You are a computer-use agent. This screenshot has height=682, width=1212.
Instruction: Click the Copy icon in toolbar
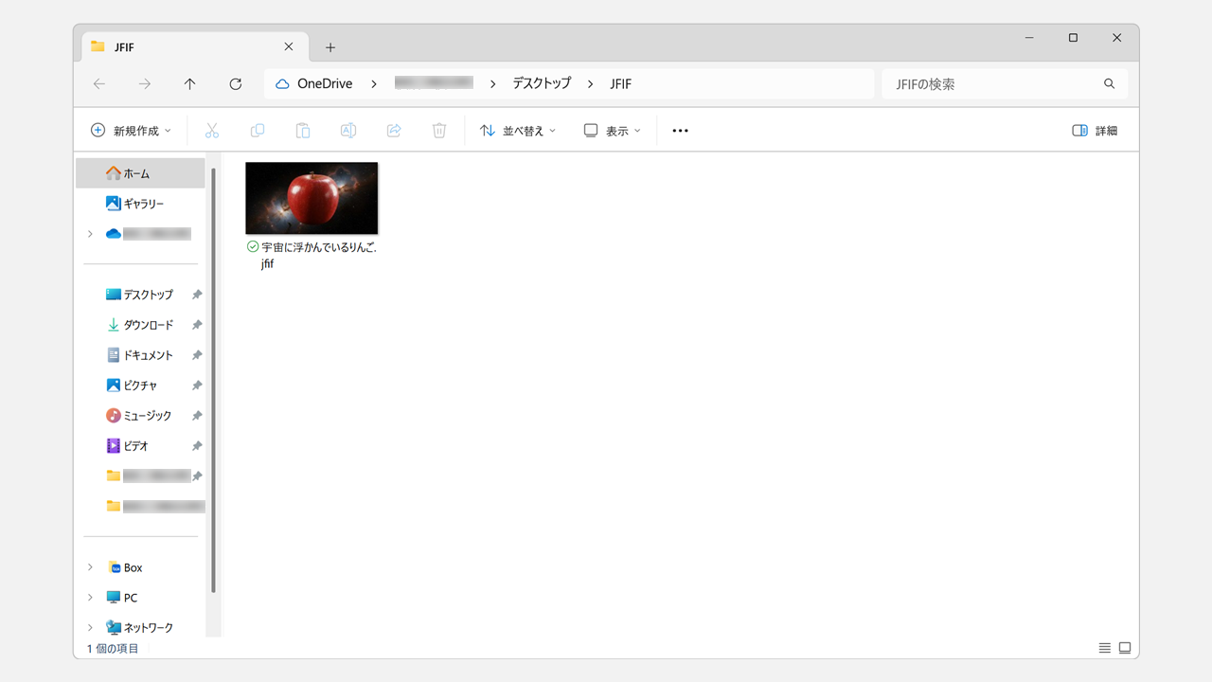258,131
